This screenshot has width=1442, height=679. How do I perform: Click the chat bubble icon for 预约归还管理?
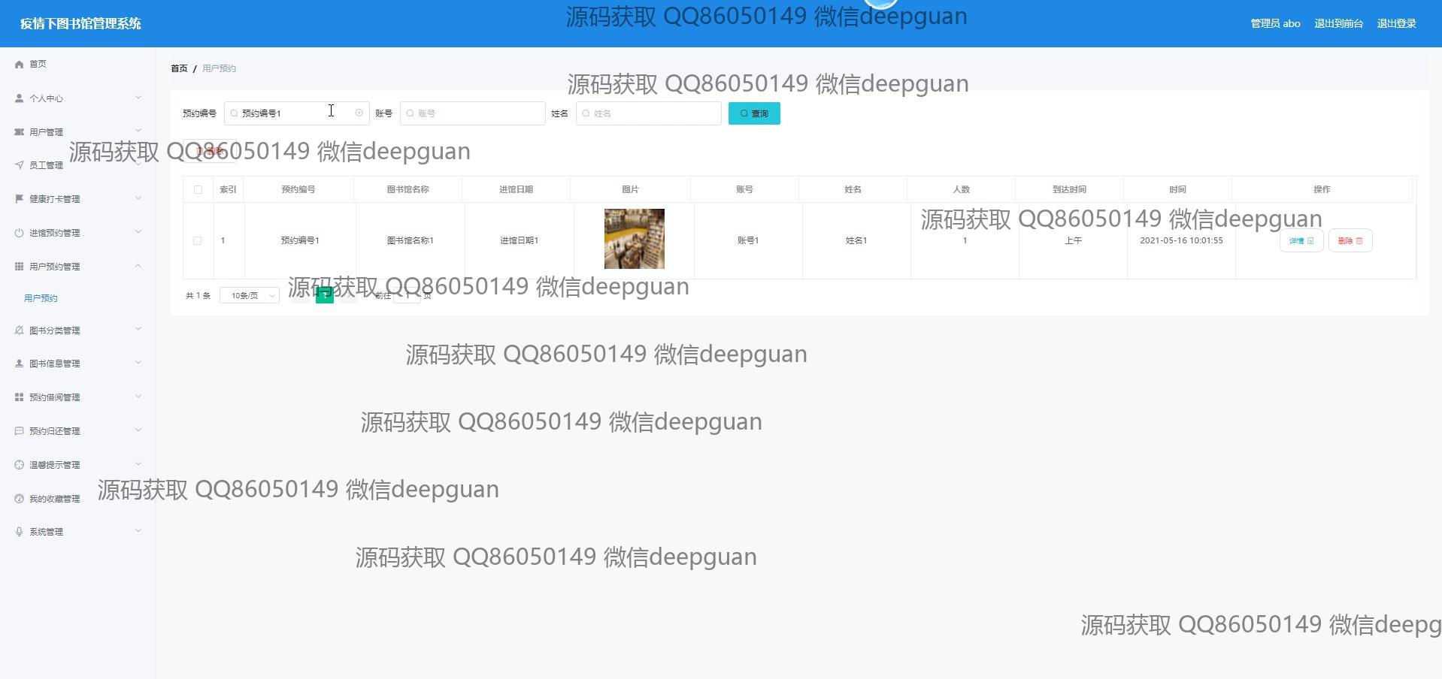pyautogui.click(x=19, y=431)
